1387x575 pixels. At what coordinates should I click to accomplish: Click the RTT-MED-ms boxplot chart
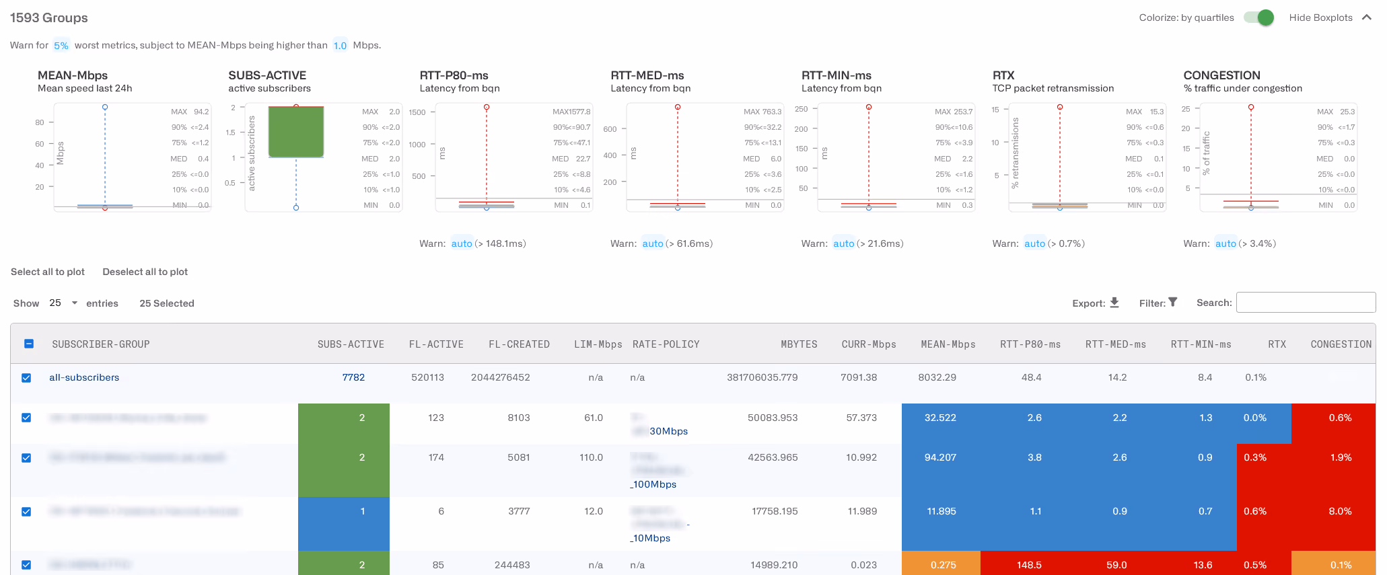pyautogui.click(x=705, y=157)
